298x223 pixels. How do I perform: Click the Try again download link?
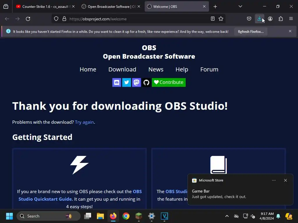(x=84, y=122)
